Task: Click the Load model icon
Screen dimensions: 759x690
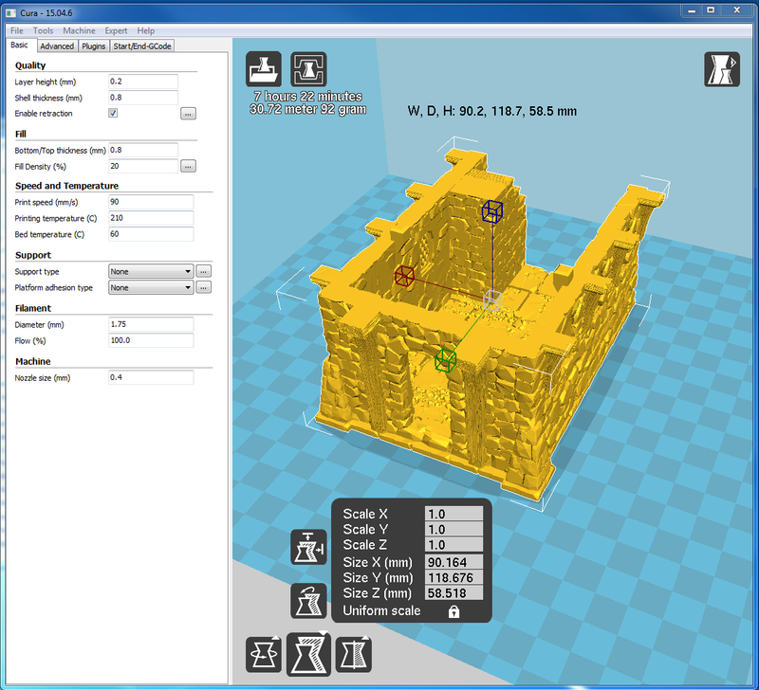Action: click(264, 69)
